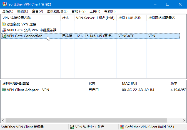
Task: Click the VPN Gate public relay server icon
Action: [4, 30]
